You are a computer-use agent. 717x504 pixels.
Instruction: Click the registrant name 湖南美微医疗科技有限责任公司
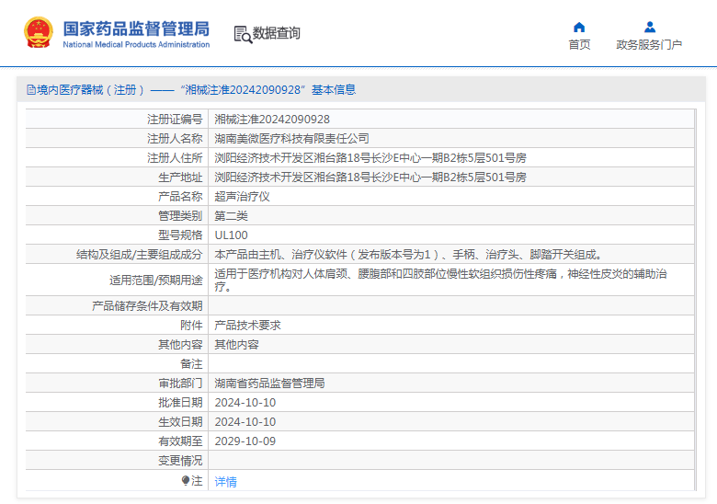[x=291, y=139]
